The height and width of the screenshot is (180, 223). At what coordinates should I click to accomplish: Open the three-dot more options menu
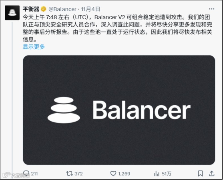(211, 9)
